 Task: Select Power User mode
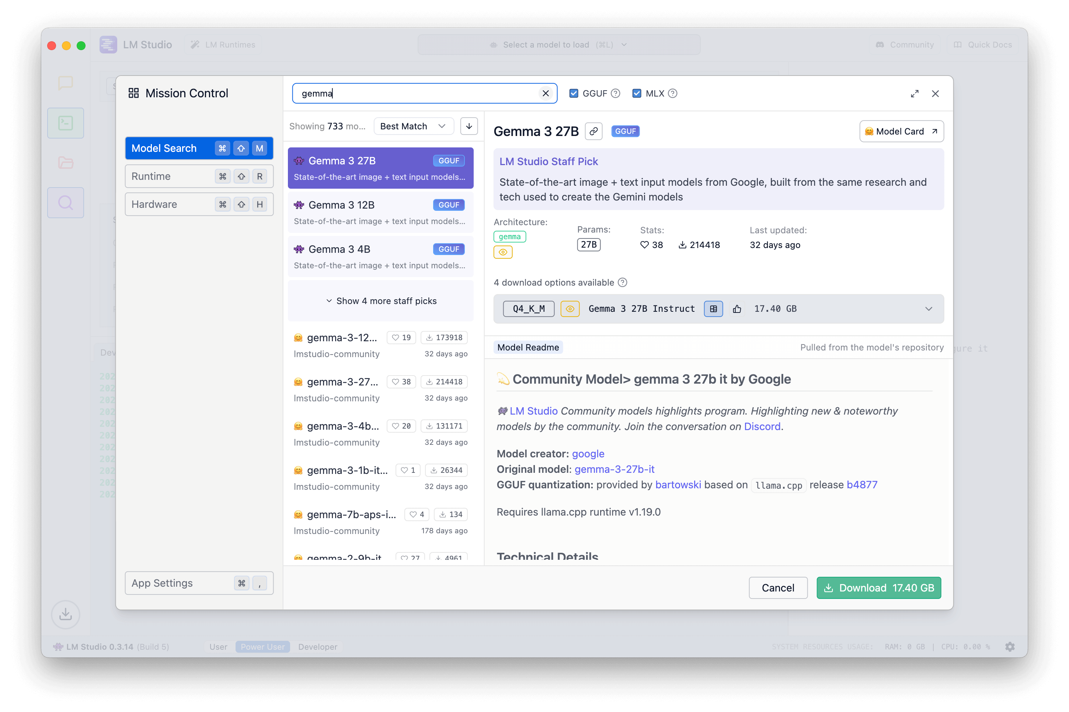(262, 647)
